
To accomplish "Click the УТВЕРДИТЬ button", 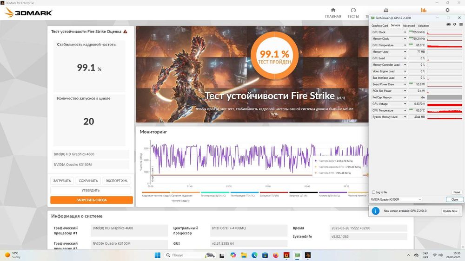I will 91,191.
